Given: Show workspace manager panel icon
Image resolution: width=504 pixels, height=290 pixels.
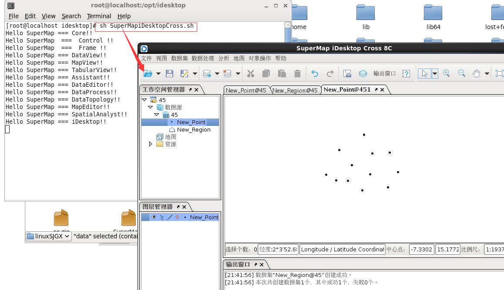Looking at the screenshot, I should (x=347, y=74).
